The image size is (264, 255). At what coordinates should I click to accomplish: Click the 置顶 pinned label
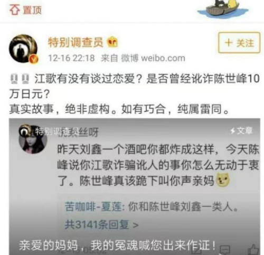(x=32, y=10)
